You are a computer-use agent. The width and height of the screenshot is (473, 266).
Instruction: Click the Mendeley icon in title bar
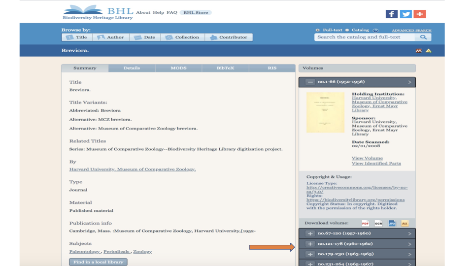click(x=418, y=51)
